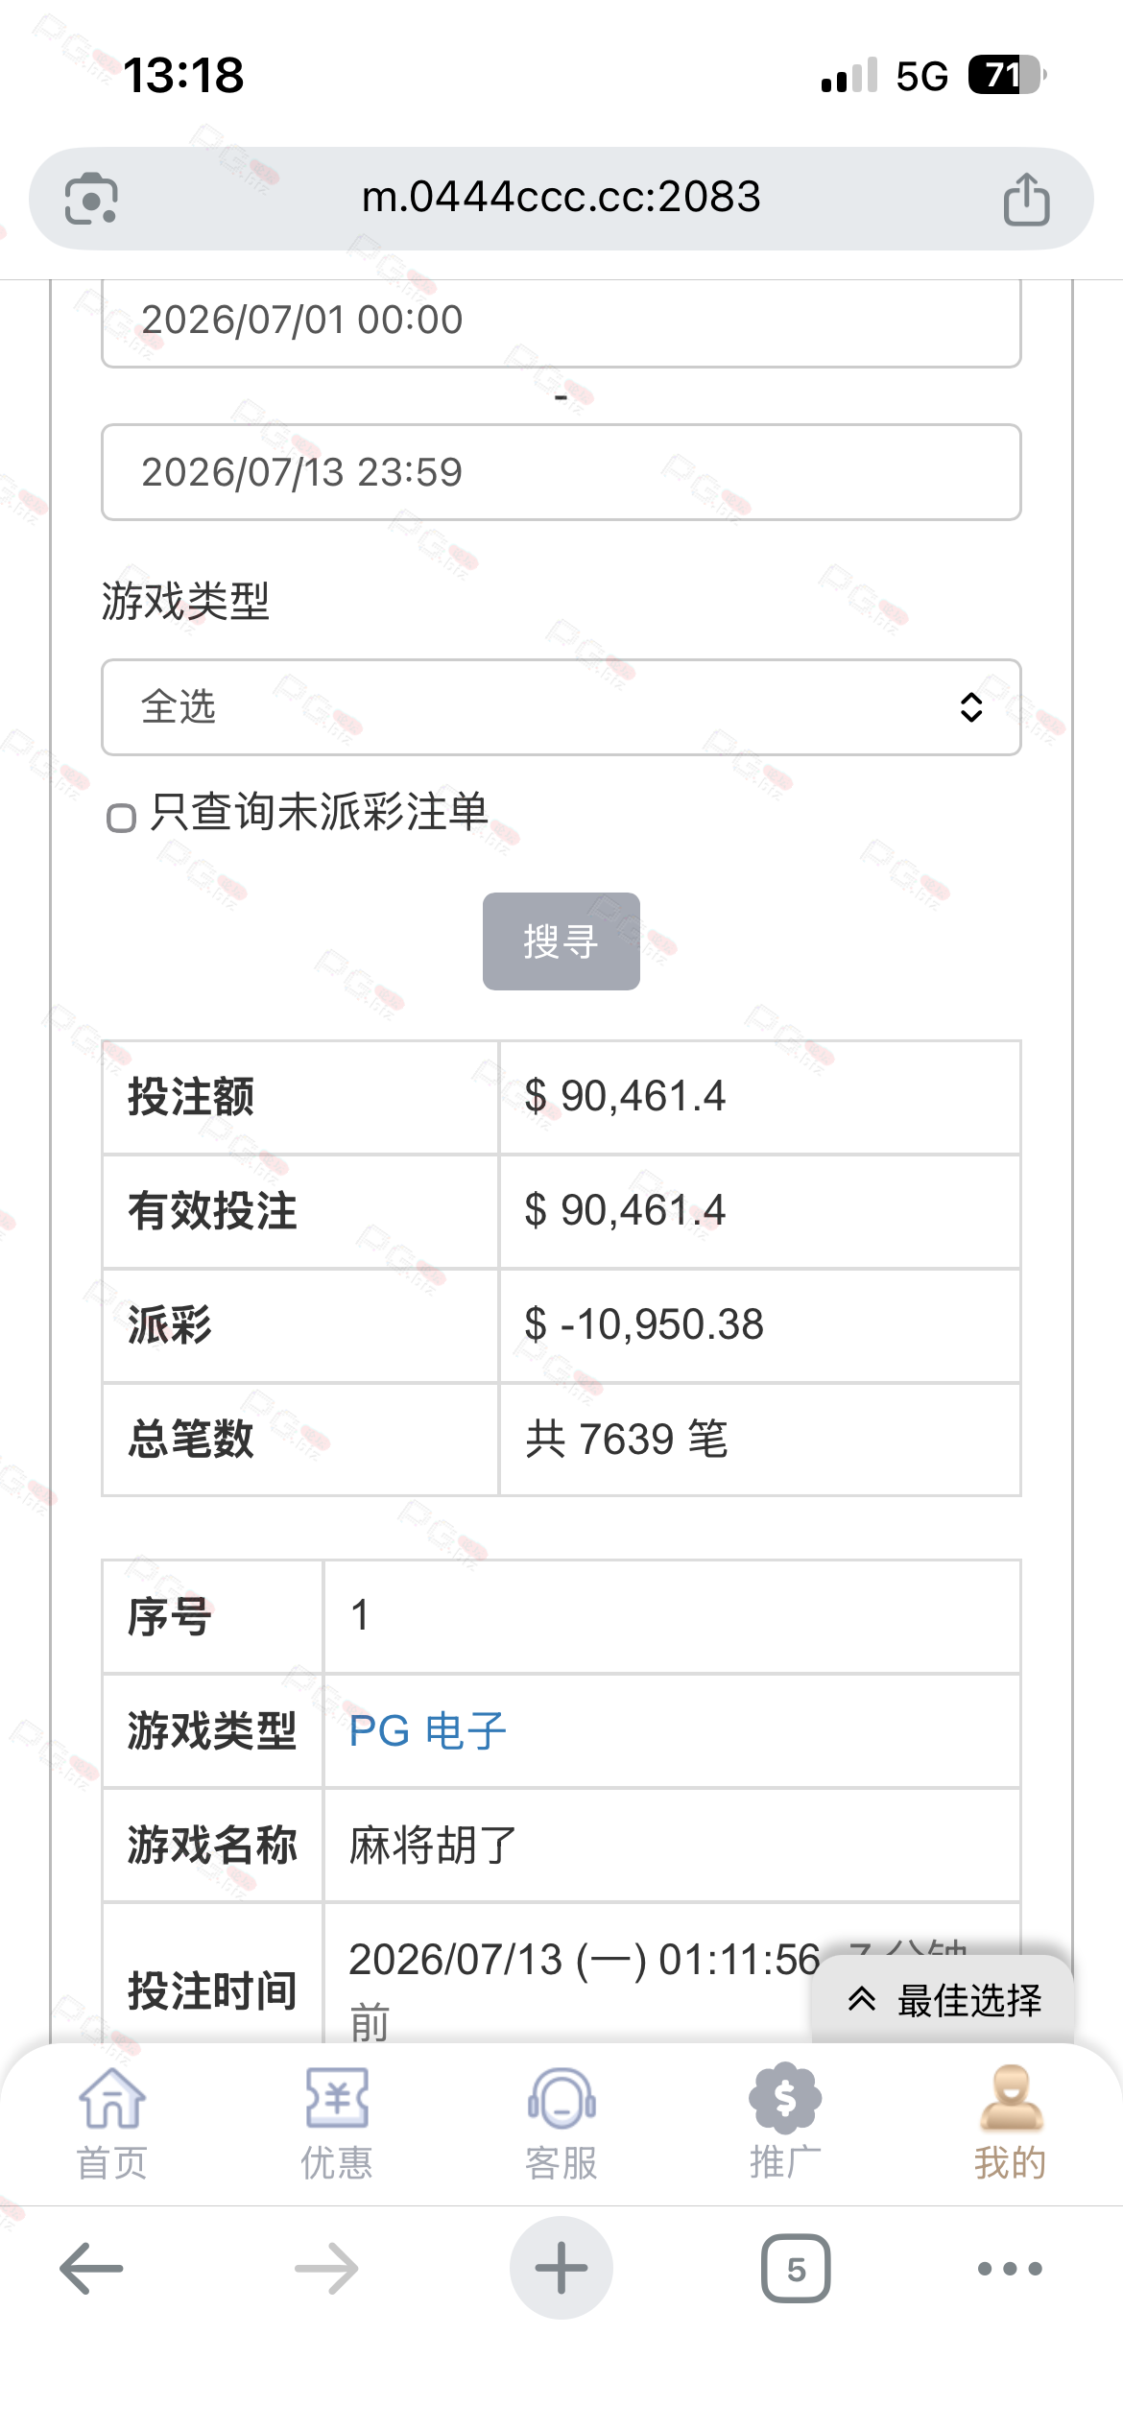Tap the URL m.0444ccc.cc:2083 address text

point(561,197)
